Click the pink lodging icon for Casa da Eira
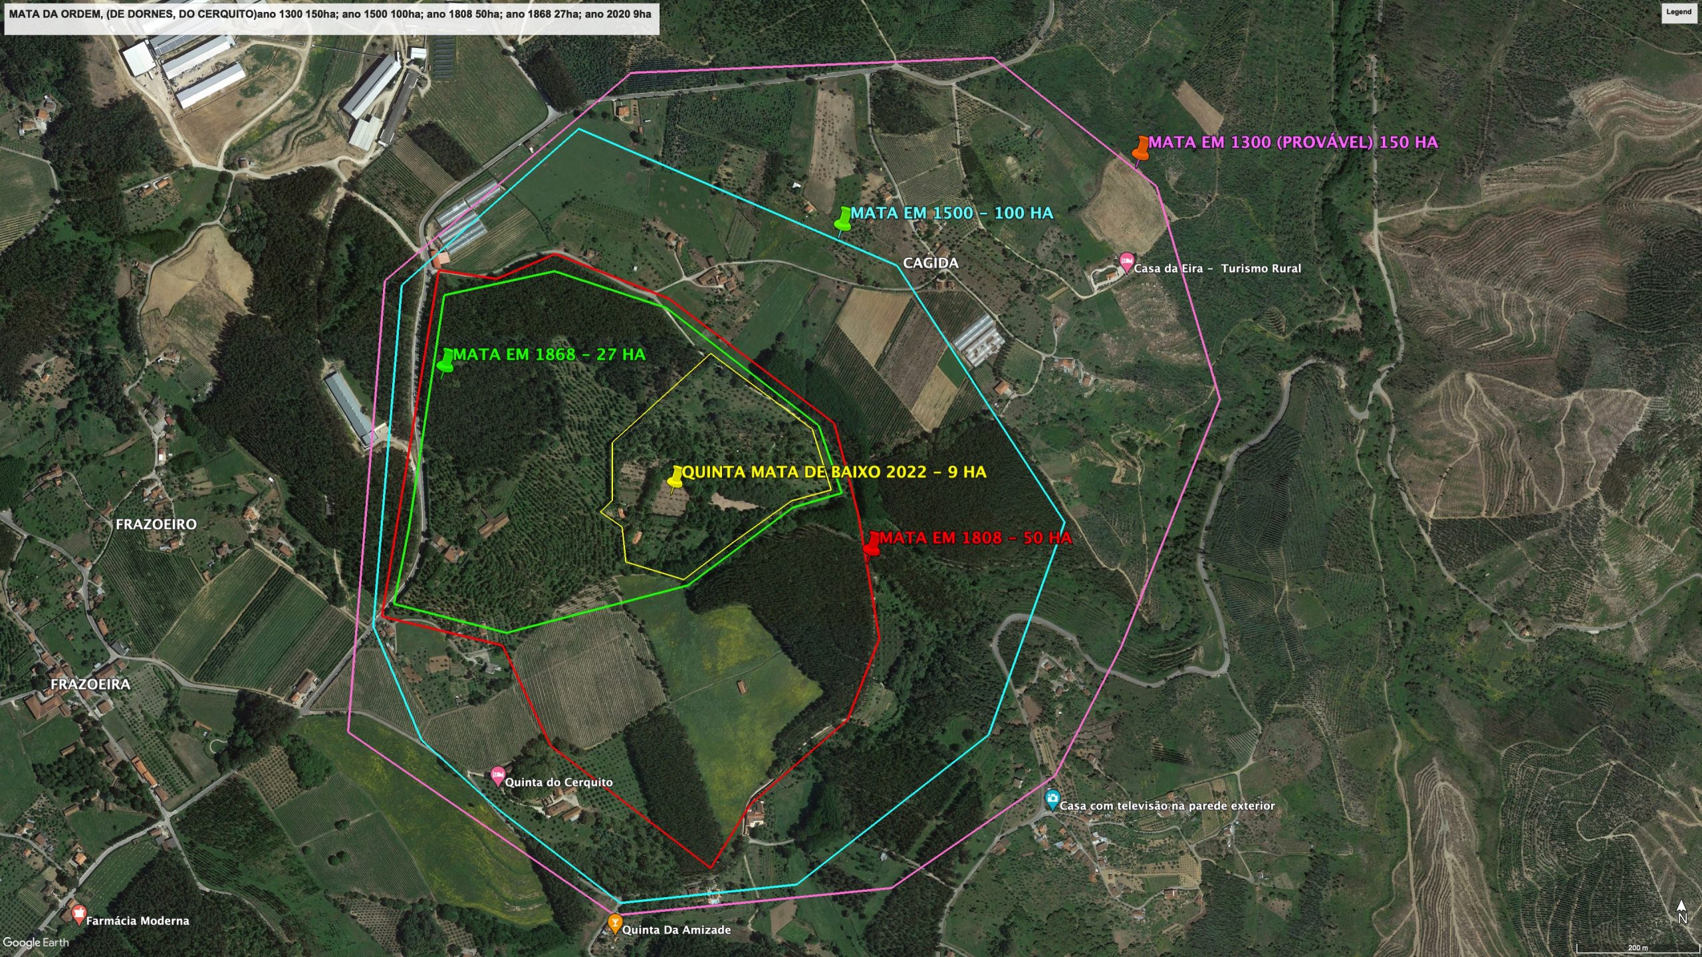 [1126, 260]
